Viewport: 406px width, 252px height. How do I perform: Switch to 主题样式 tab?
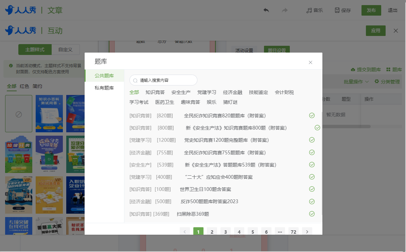click(35, 50)
